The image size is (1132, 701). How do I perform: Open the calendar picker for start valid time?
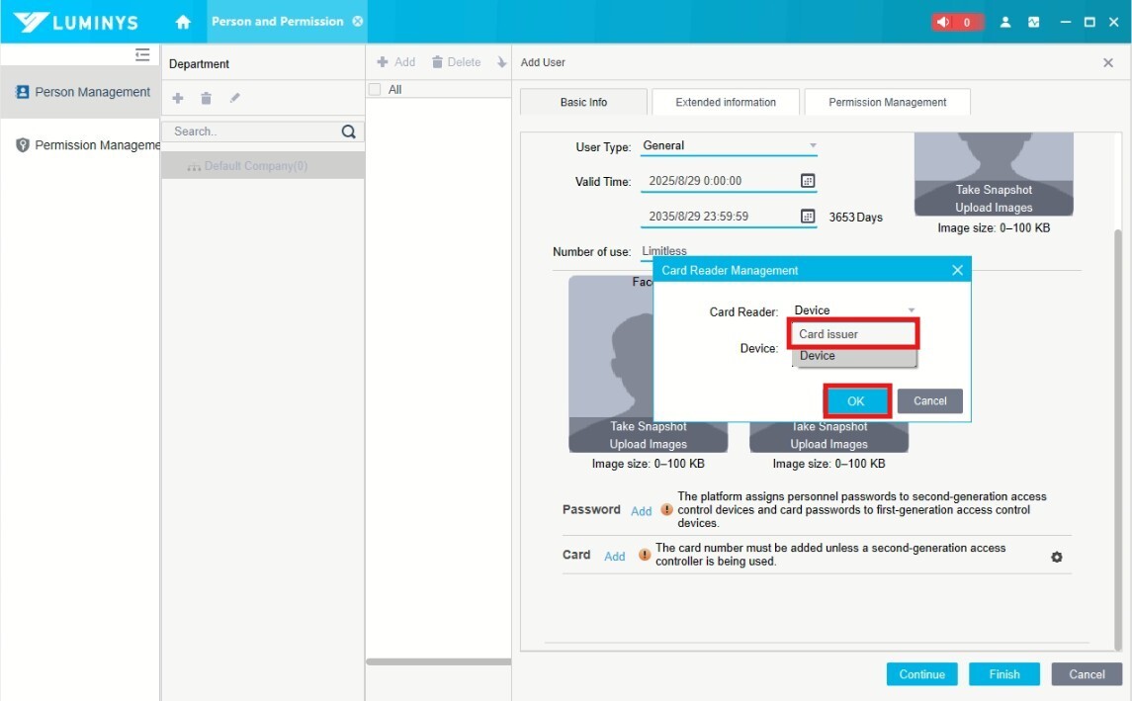point(807,181)
